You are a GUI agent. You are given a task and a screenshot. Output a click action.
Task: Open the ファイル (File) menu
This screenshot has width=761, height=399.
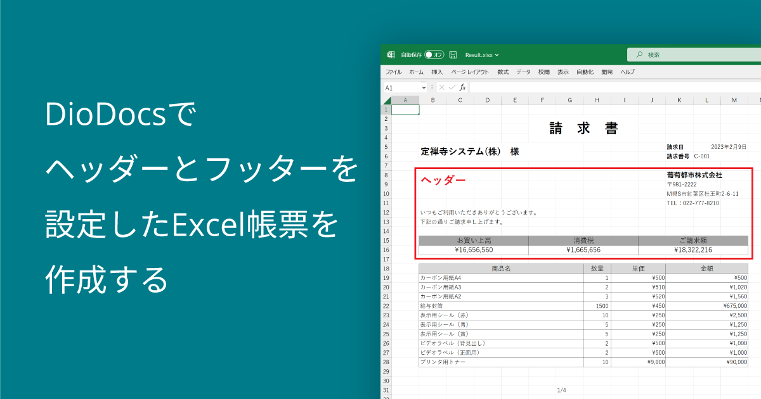[392, 72]
